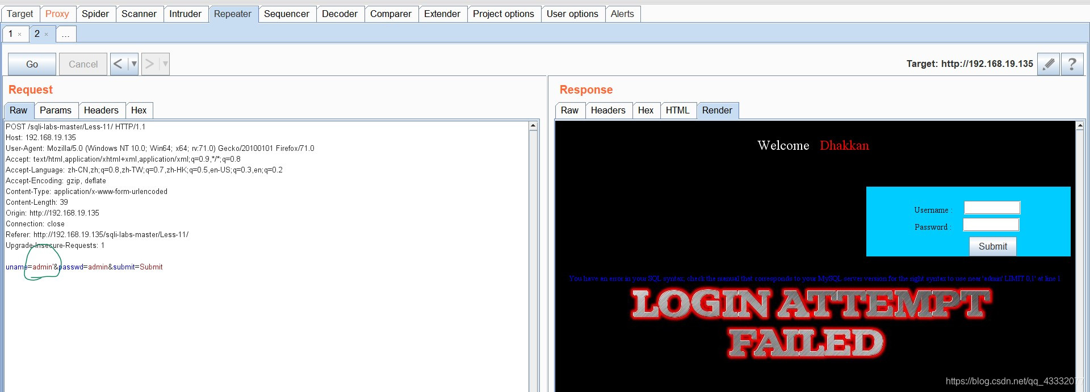Image resolution: width=1090 pixels, height=392 pixels.
Task: Select Repeater request tab 2
Action: click(x=37, y=34)
